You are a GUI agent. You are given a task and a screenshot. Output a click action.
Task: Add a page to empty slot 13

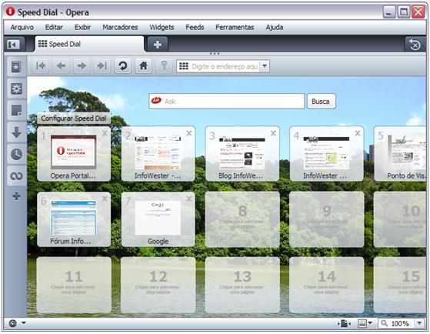pyautogui.click(x=242, y=285)
